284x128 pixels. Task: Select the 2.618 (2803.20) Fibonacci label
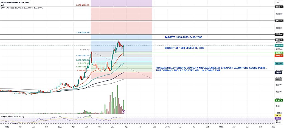click(82, 5)
